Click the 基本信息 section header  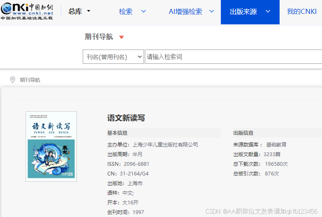tap(117, 133)
